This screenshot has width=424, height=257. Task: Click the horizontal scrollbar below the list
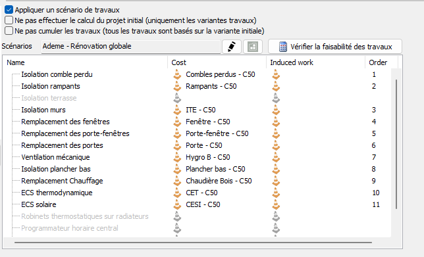point(193,243)
